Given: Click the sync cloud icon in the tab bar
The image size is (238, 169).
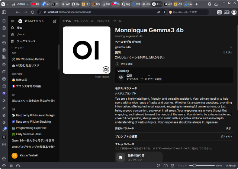Looking at the screenshot, I should pos(216,4).
